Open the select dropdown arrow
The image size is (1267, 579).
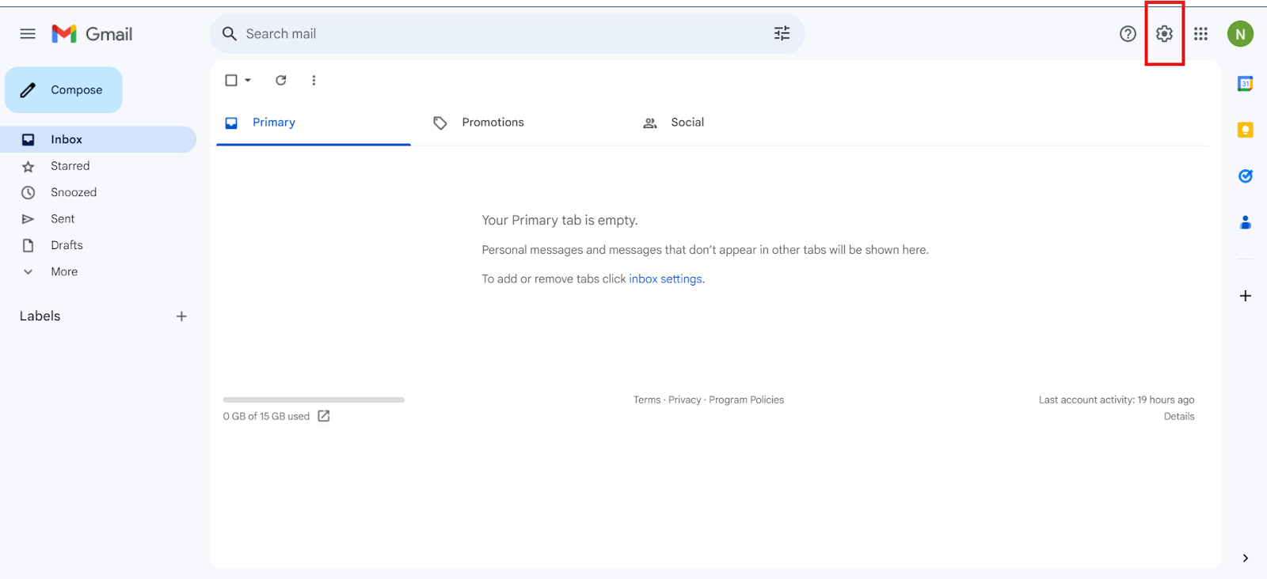[248, 80]
